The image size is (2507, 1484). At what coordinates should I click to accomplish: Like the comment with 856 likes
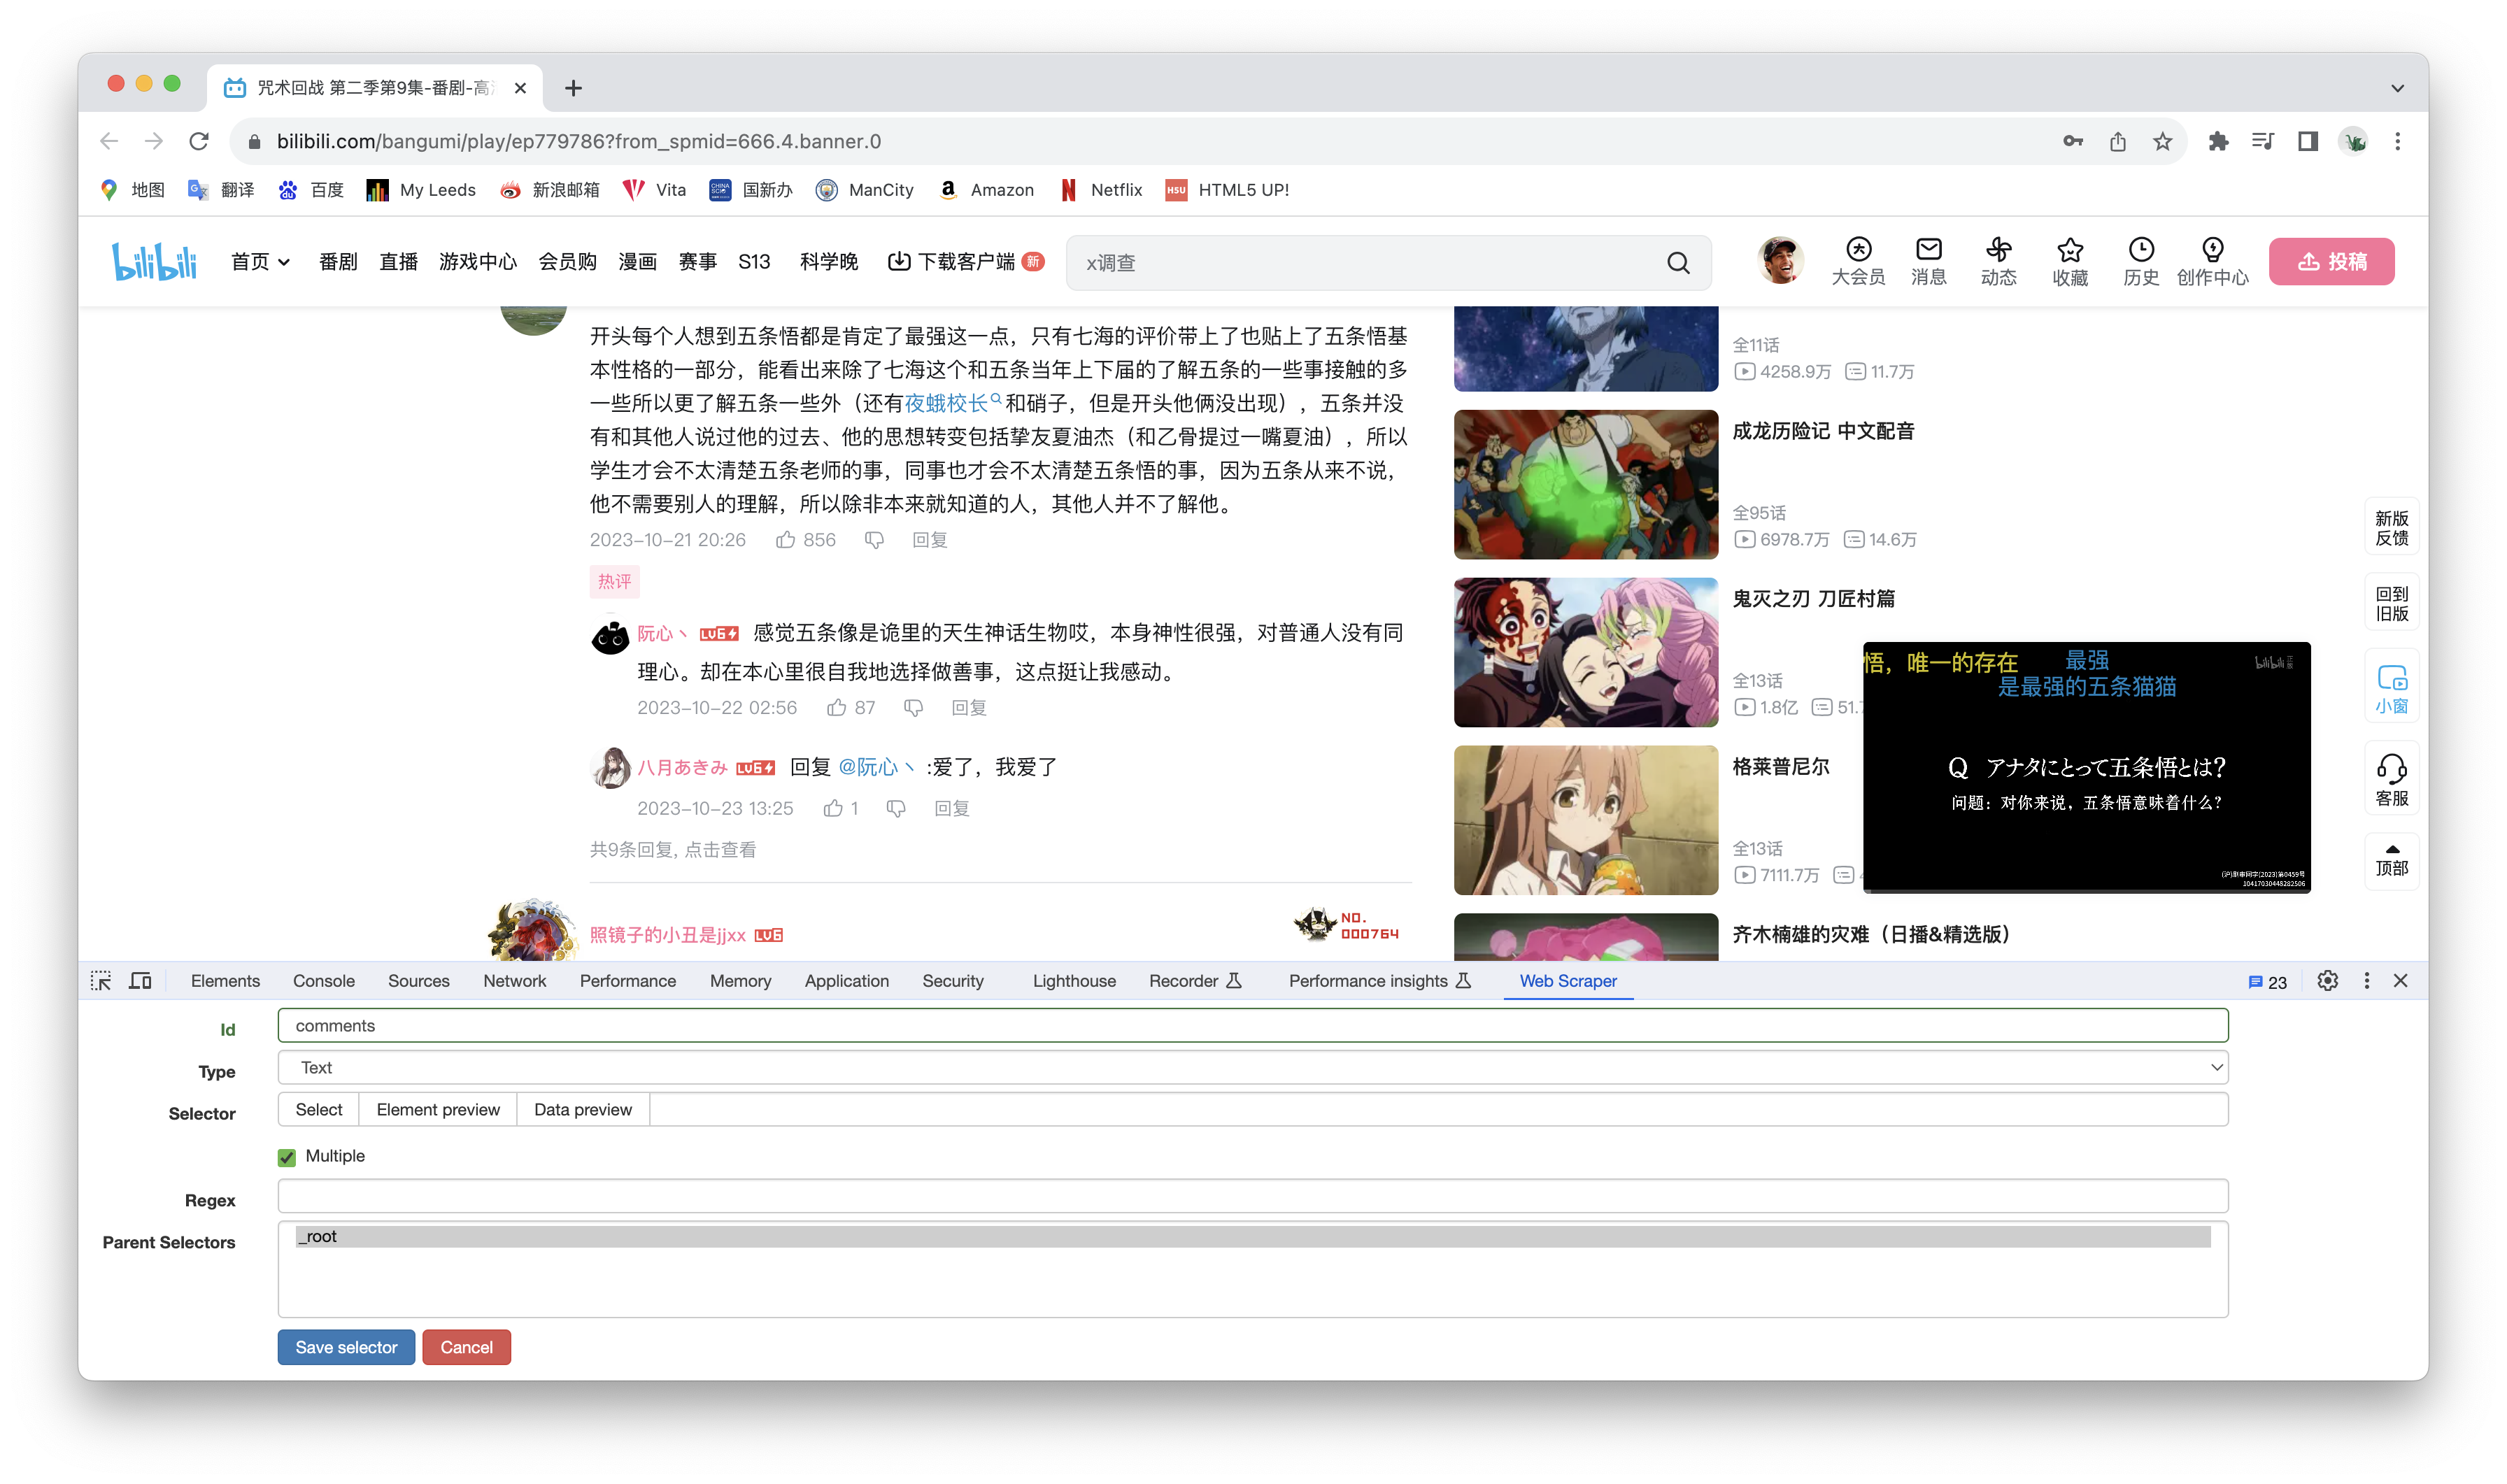coord(786,540)
